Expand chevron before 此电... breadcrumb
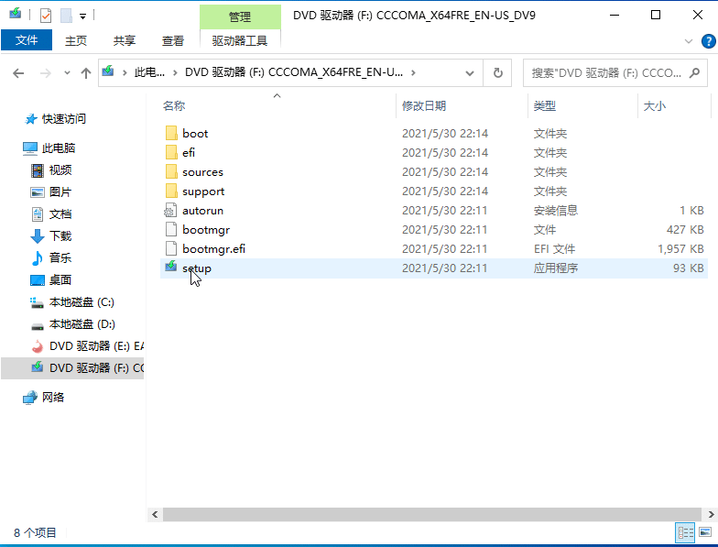Viewport: 718px width, 547px height. pos(125,72)
